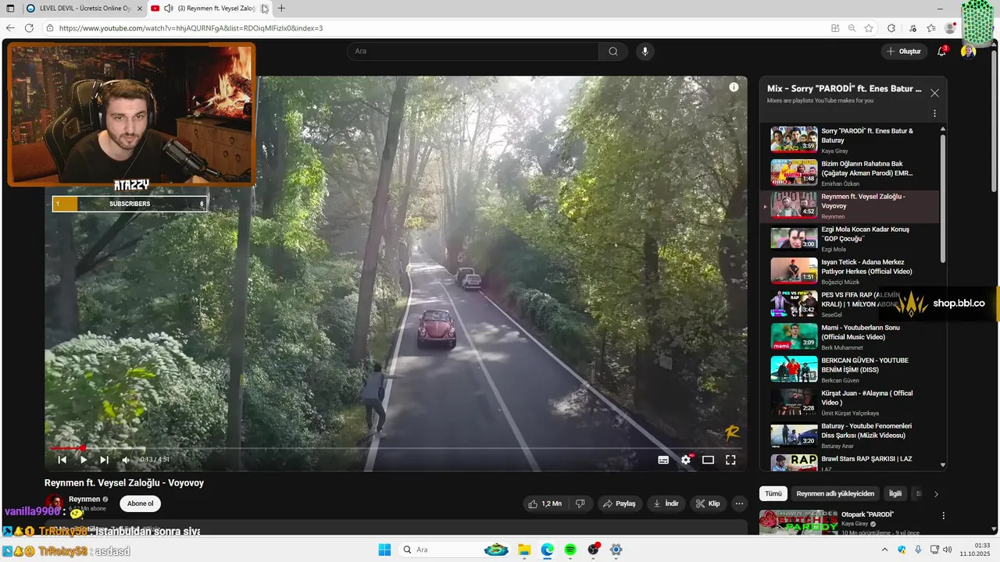Viewport: 1000px width, 562px height.
Task: Share the video with Paylaş
Action: pos(620,503)
